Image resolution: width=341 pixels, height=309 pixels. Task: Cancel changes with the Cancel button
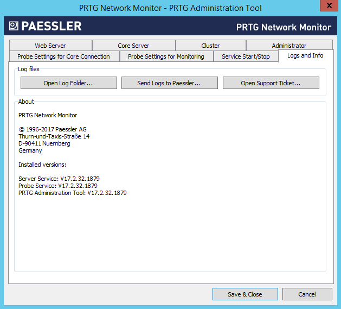307,294
